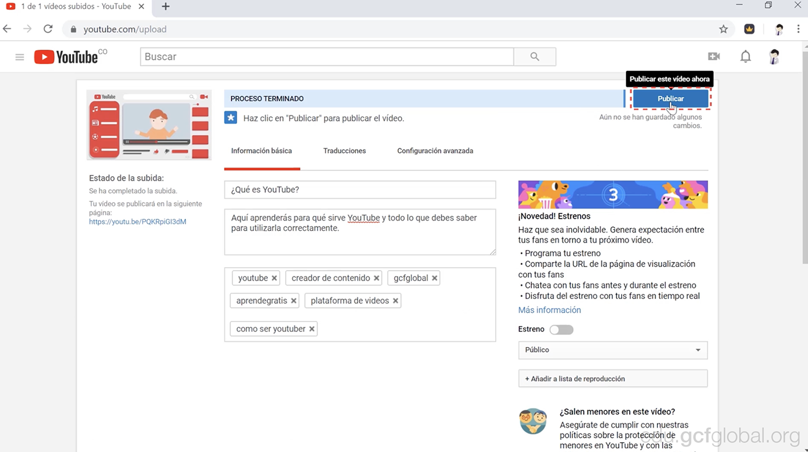Image resolution: width=808 pixels, height=452 pixels.
Task: Remove the 'gcfglobal' tag
Action: click(435, 278)
